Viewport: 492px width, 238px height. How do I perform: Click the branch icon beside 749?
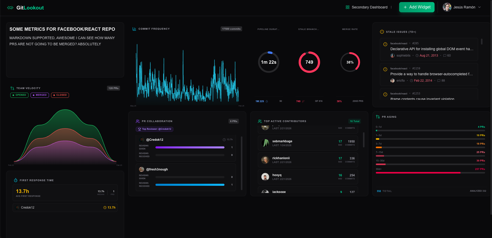[x=303, y=101]
